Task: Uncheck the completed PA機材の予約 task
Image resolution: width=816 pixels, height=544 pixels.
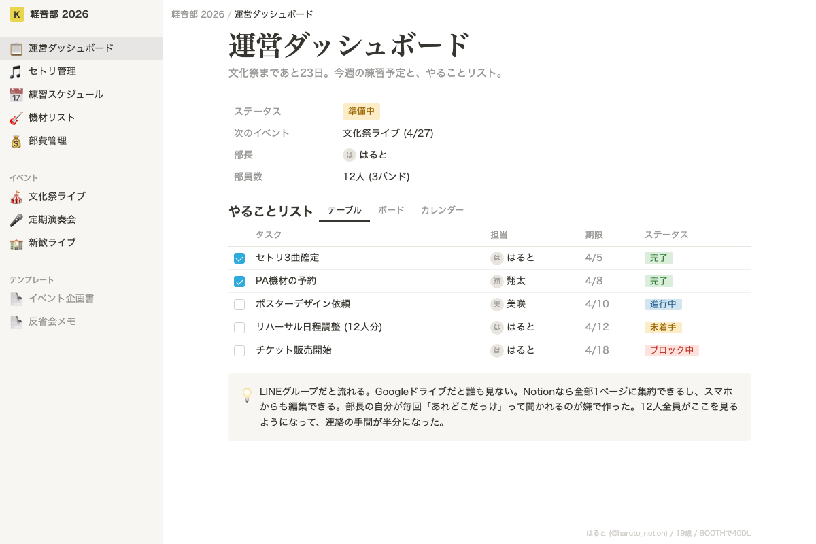Action: pos(239,281)
